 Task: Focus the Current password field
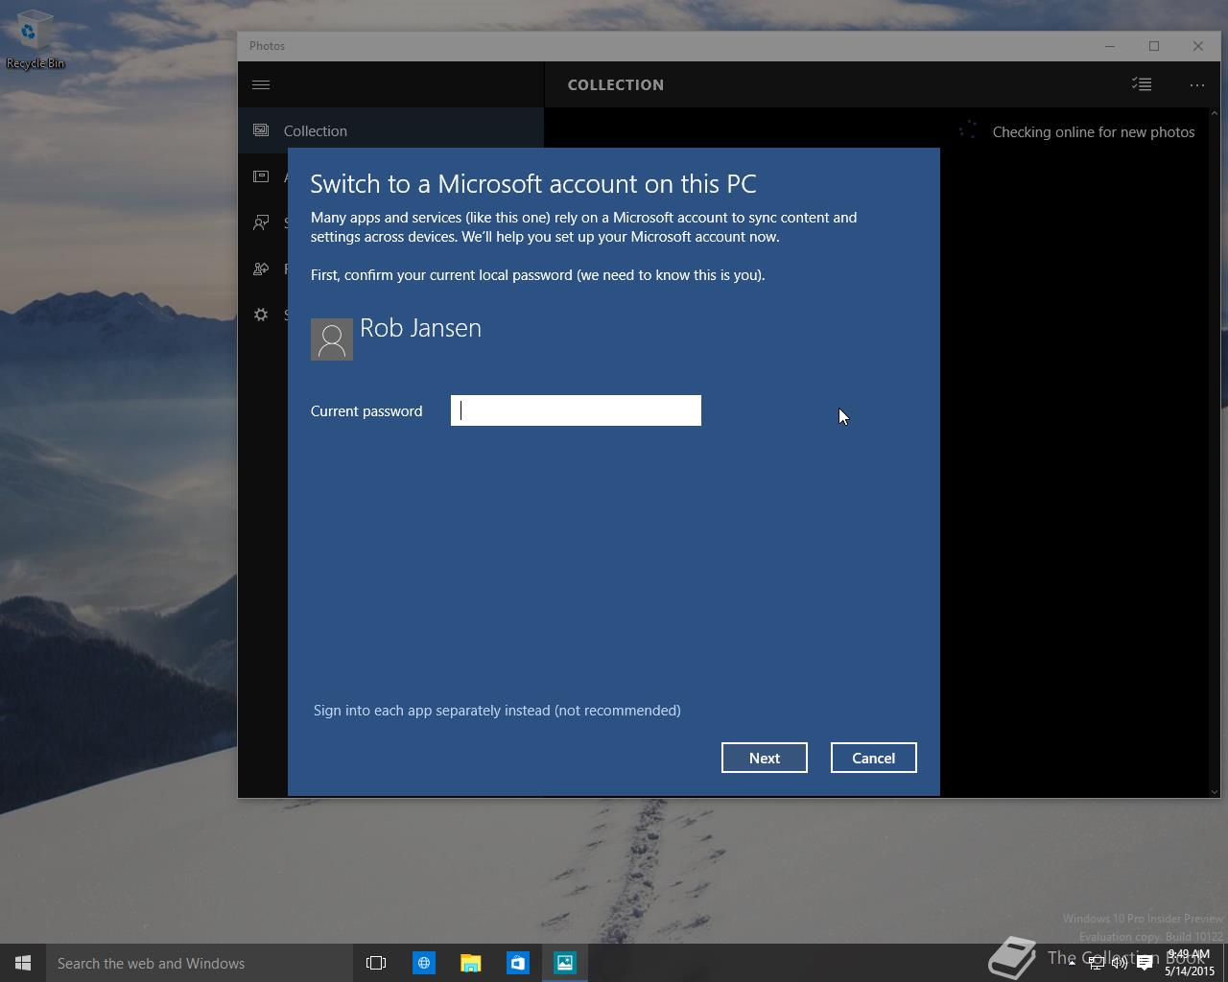576,410
